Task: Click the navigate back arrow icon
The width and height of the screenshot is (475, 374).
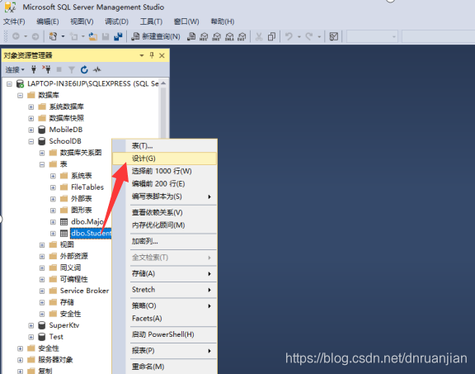Action: 16,36
